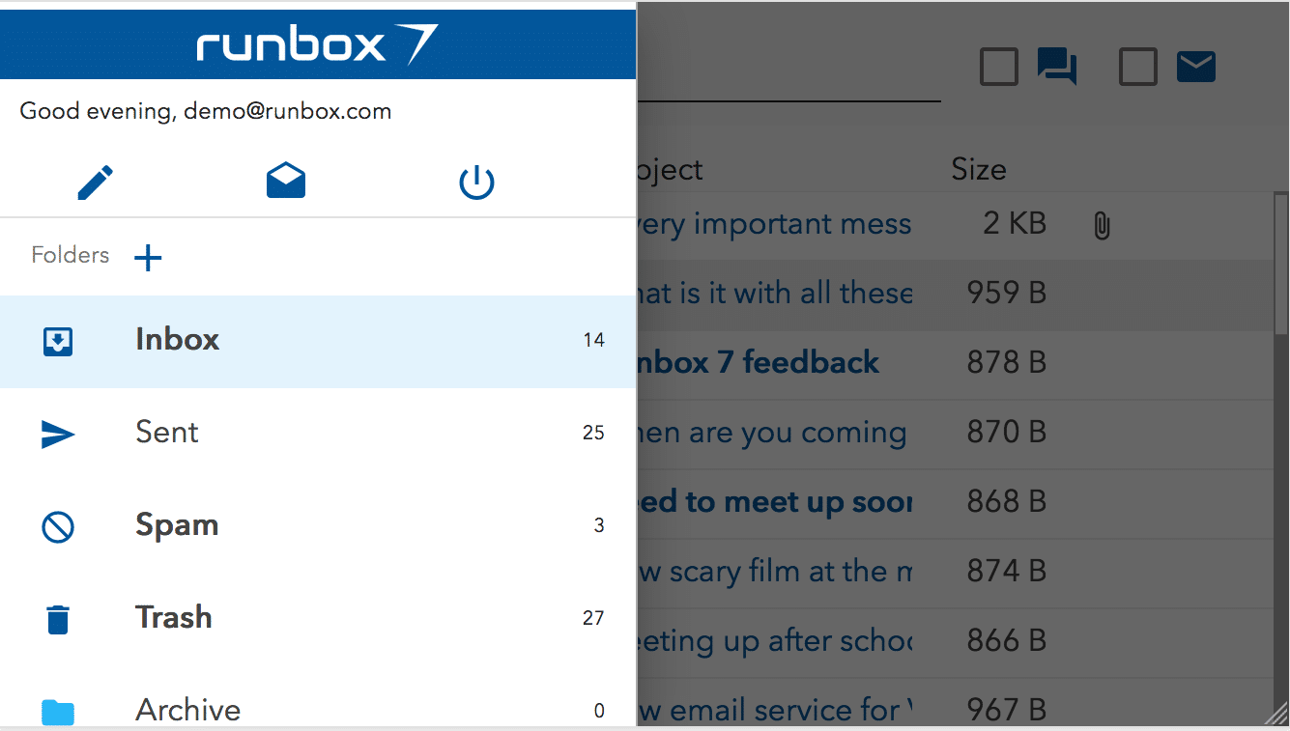Click the Runbox 7 logo
1290x731 pixels.
(319, 43)
